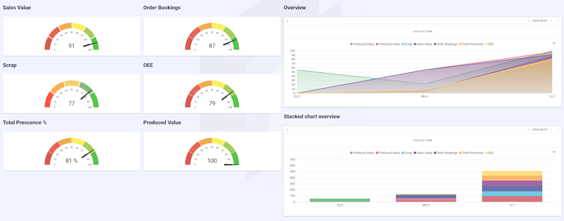Click the 2024-05-07 date in Overview header
This screenshot has width=564, height=221.
[x=540, y=21]
